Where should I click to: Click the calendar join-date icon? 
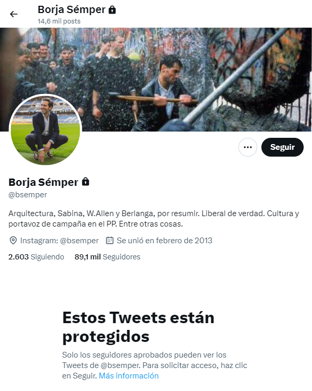tap(110, 240)
